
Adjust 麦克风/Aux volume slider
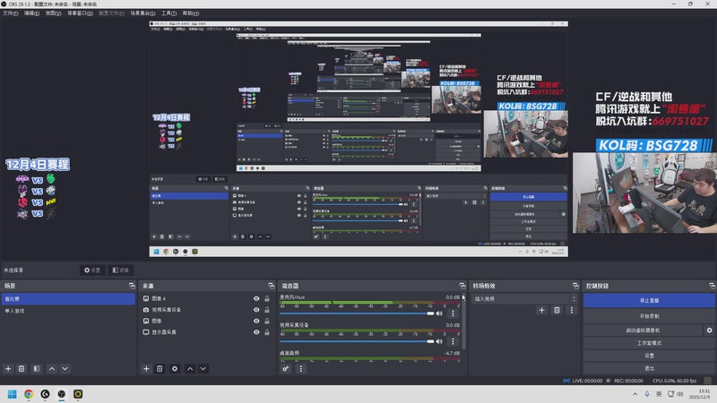point(357,313)
